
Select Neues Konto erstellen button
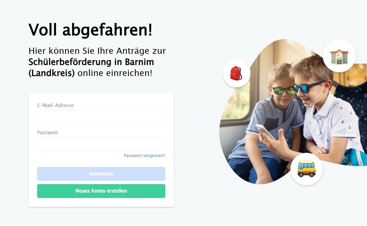pos(101,191)
